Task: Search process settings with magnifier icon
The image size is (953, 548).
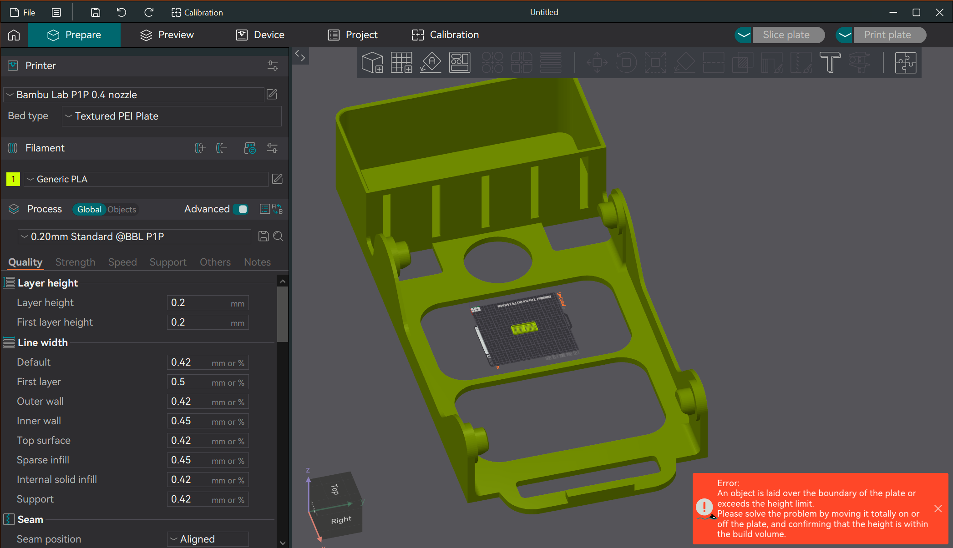Action: click(x=278, y=236)
